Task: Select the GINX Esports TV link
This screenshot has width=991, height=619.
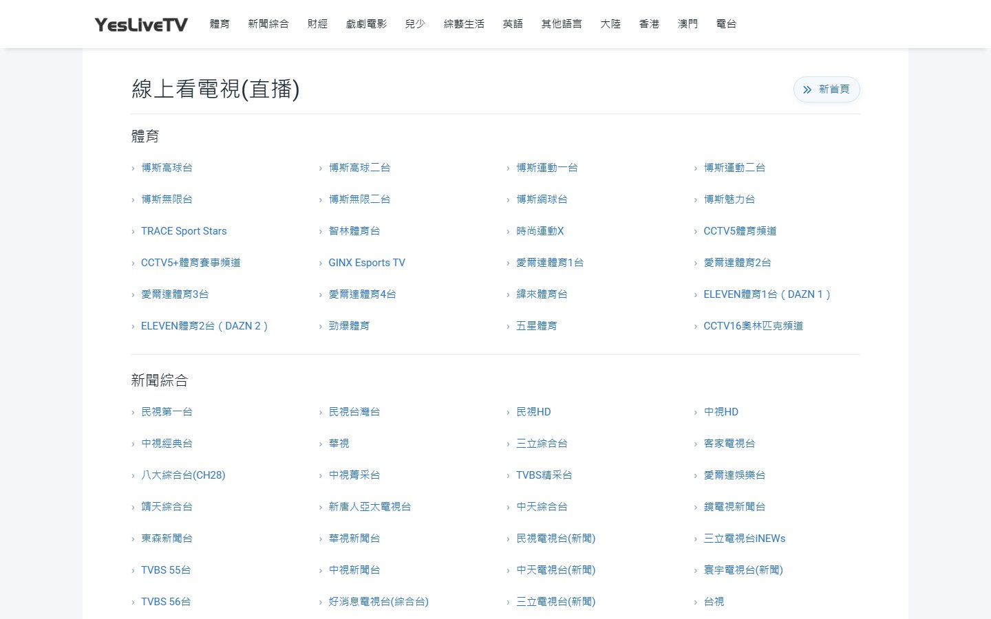Action: (367, 263)
